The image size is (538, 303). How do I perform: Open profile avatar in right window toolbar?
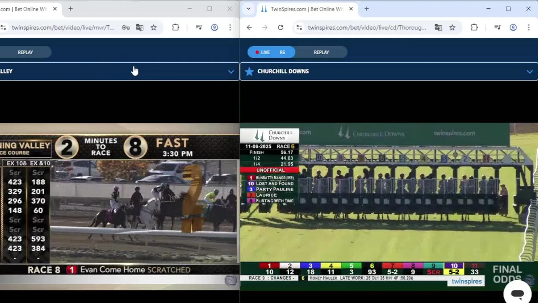(513, 28)
